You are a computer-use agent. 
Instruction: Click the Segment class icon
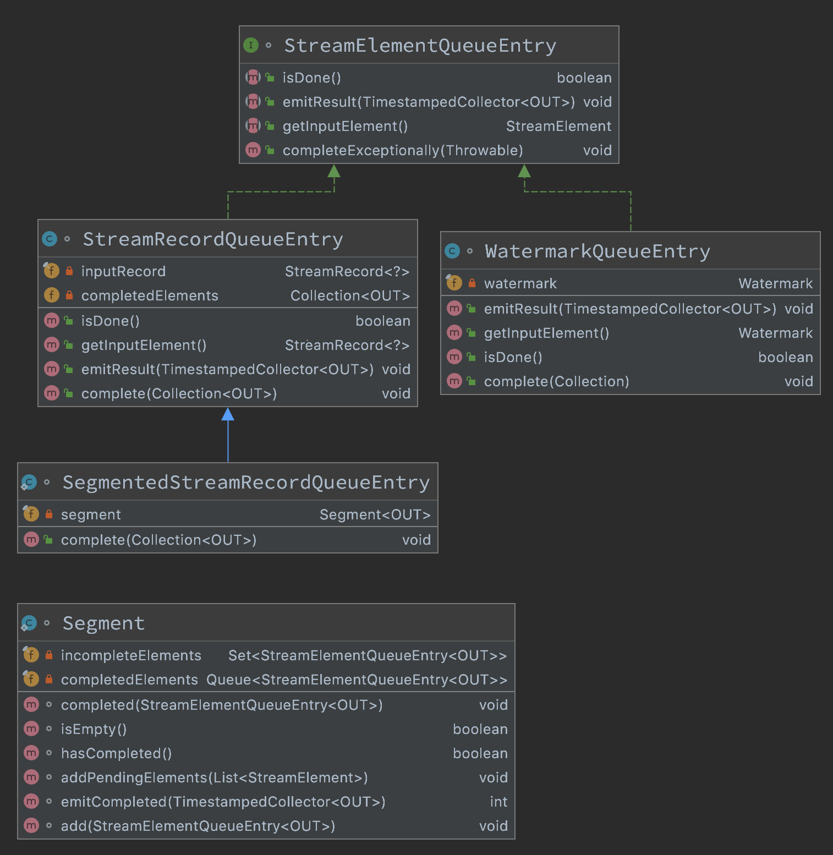(29, 623)
